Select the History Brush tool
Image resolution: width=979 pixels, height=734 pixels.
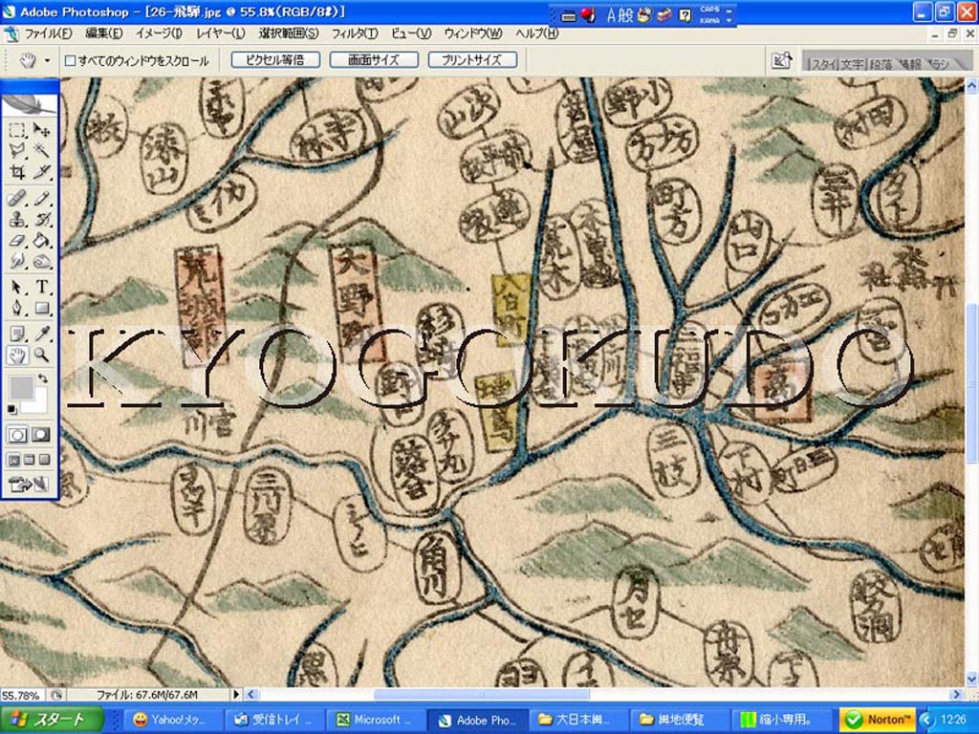(41, 220)
